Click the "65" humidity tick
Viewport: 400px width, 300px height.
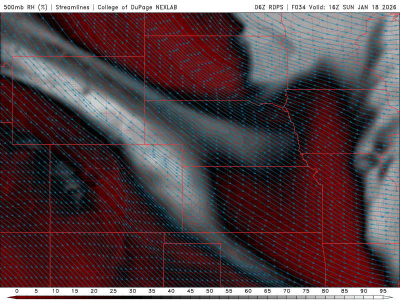(x=267, y=291)
